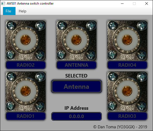The height and width of the screenshot is (131, 153).
Task: Select the ANTENNA button
Action: pyautogui.click(x=76, y=65)
